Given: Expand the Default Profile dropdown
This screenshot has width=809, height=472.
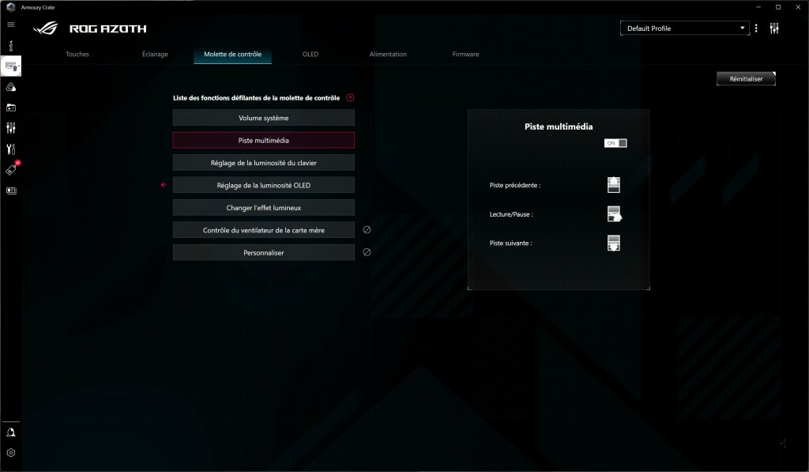Looking at the screenshot, I should 684,28.
